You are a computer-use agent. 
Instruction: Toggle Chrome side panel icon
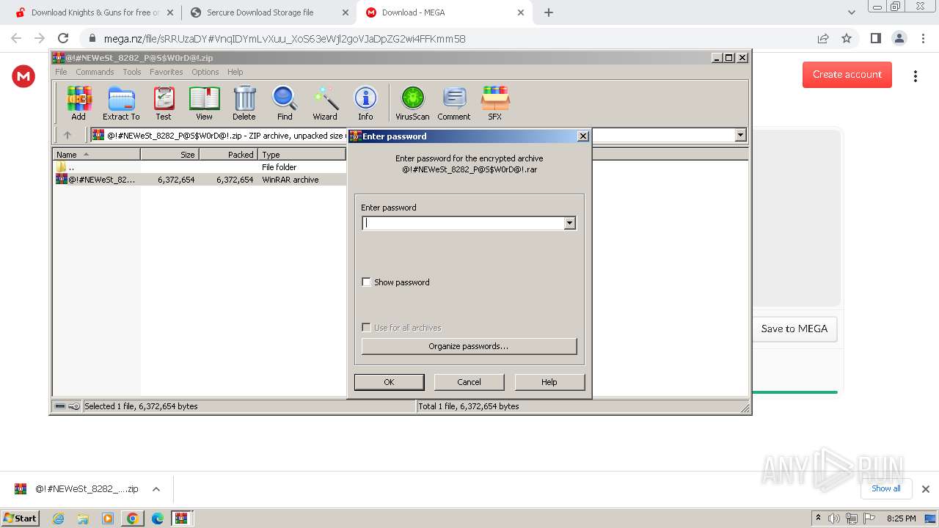coord(875,38)
